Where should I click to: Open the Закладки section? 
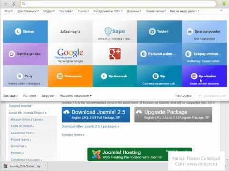10,95
